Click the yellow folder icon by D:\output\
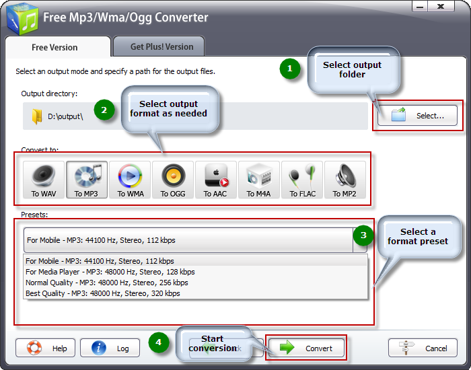This screenshot has width=471, height=370. pyautogui.click(x=37, y=116)
